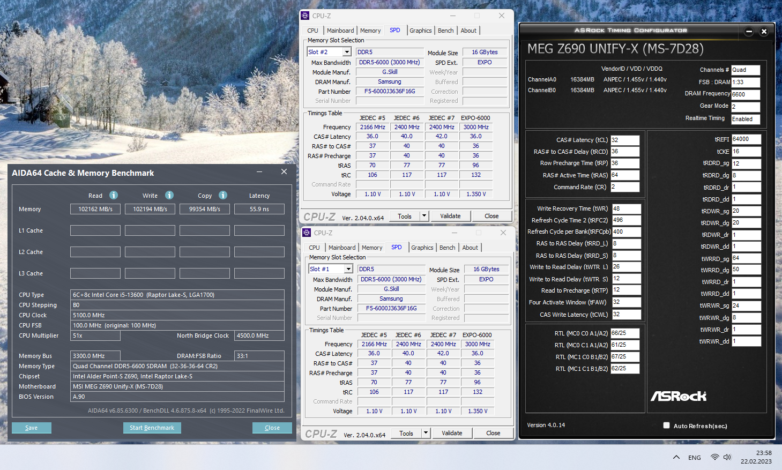The height and width of the screenshot is (470, 782).
Task: Close the ASRock Timing Configurator window
Action: 764,32
